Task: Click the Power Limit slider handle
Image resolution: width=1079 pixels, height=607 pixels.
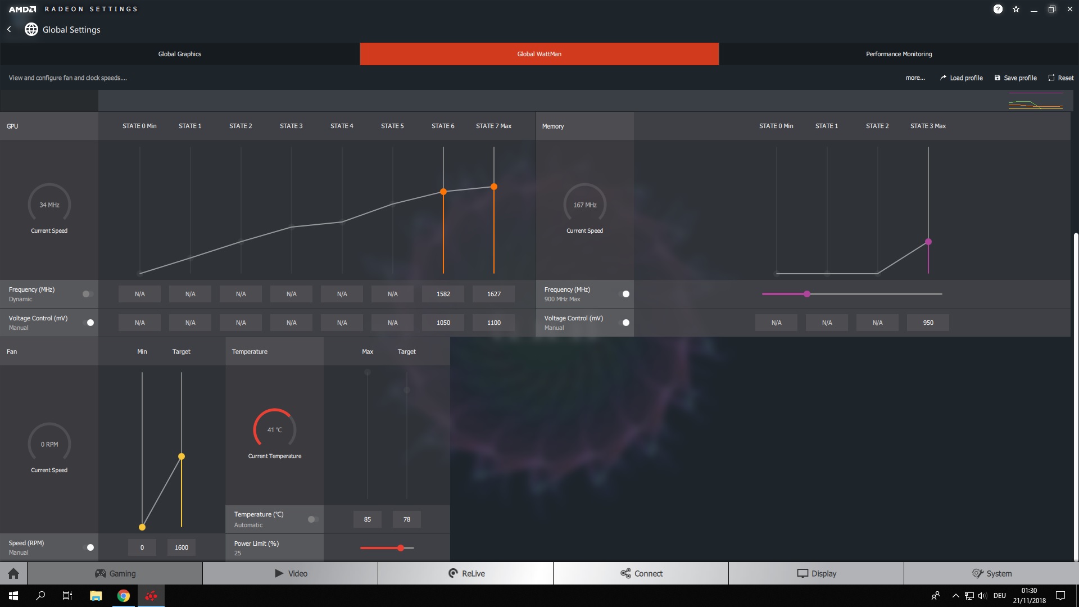Action: (x=401, y=548)
